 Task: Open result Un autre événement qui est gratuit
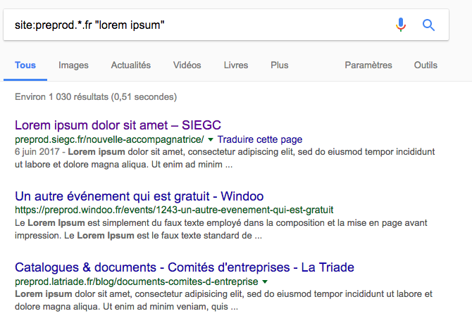tap(139, 196)
